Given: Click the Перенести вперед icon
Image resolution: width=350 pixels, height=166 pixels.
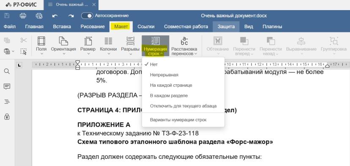Looking at the screenshot, I should pos(244,41).
